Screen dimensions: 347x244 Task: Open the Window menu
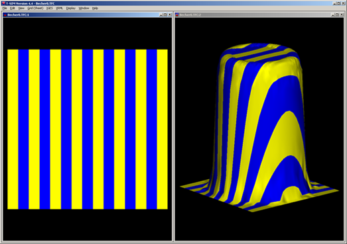point(84,8)
